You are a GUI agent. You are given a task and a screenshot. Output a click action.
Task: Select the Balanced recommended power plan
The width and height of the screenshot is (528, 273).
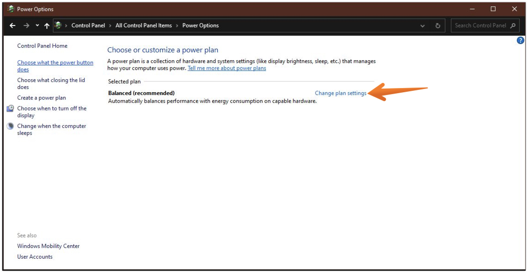tap(141, 93)
